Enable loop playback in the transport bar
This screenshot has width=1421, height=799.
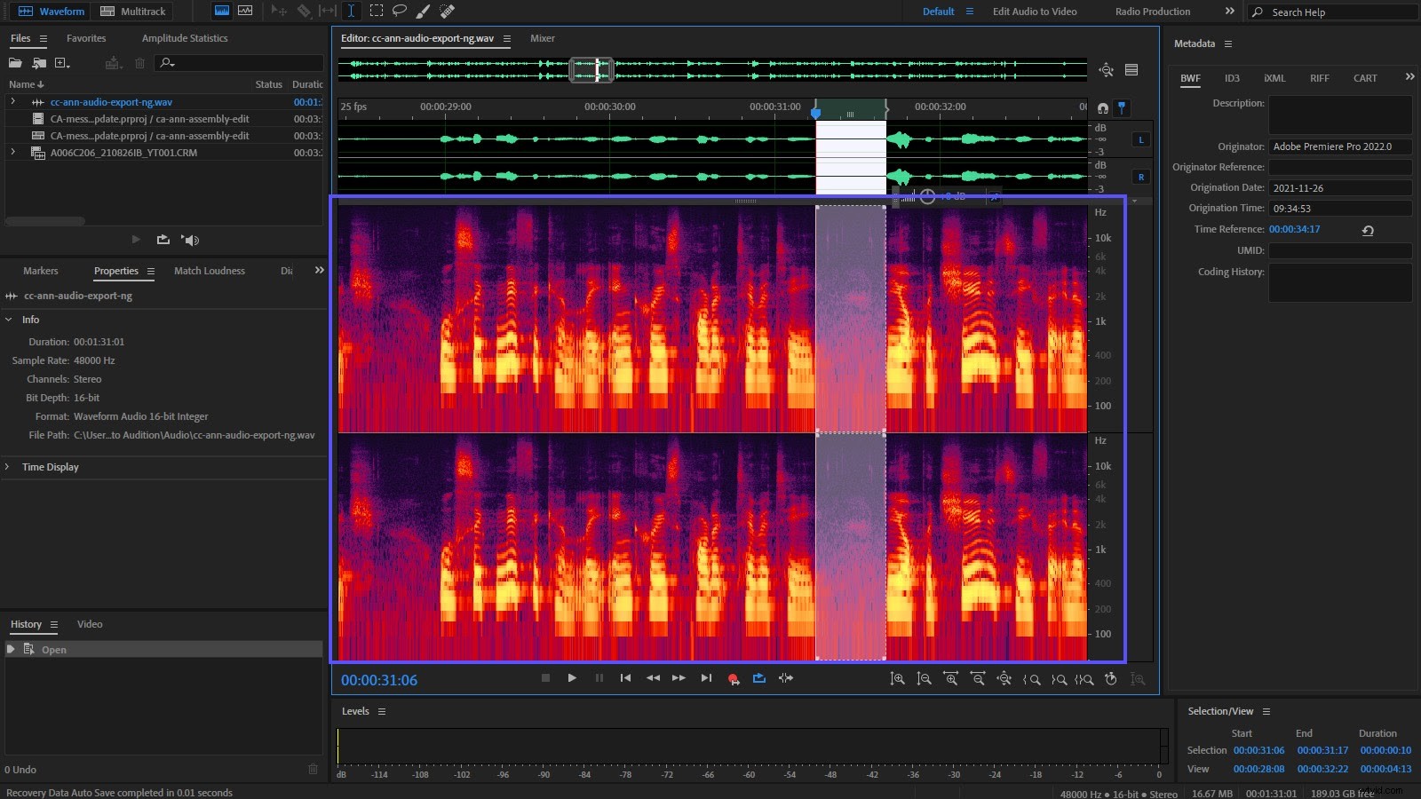pyautogui.click(x=758, y=677)
